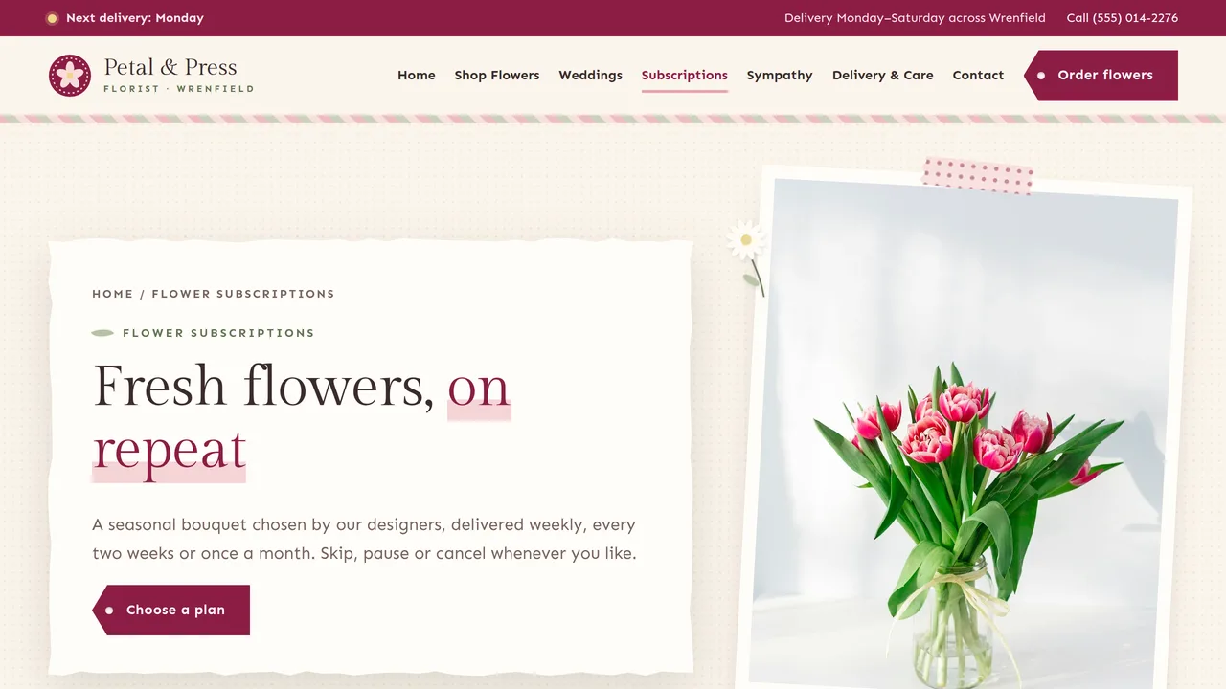Open the Contact page link
The height and width of the screenshot is (689, 1226).
click(978, 76)
